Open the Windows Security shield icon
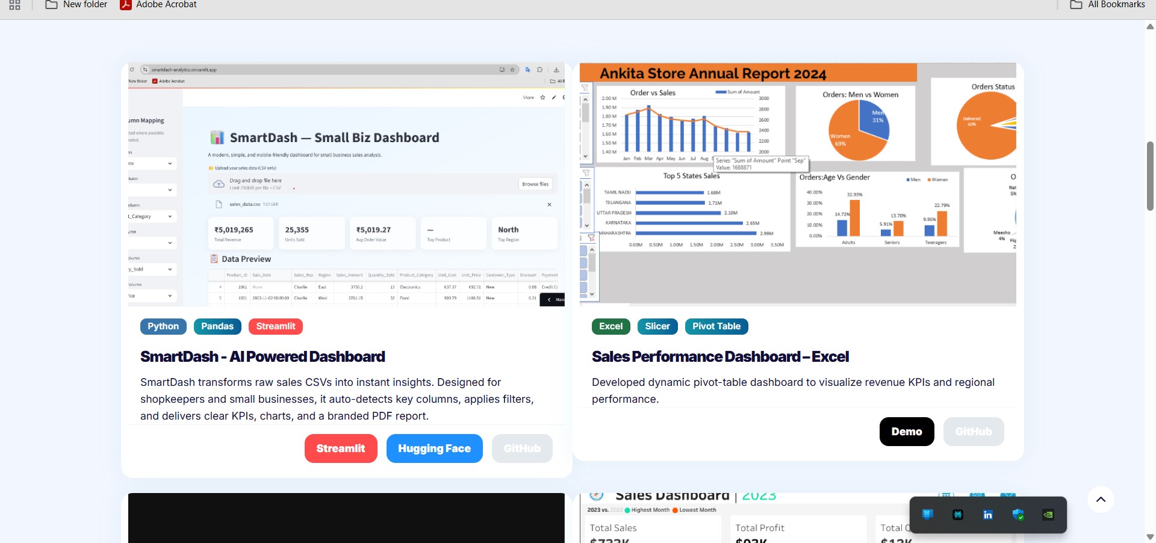This screenshot has height=543, width=1156. [x=1018, y=515]
